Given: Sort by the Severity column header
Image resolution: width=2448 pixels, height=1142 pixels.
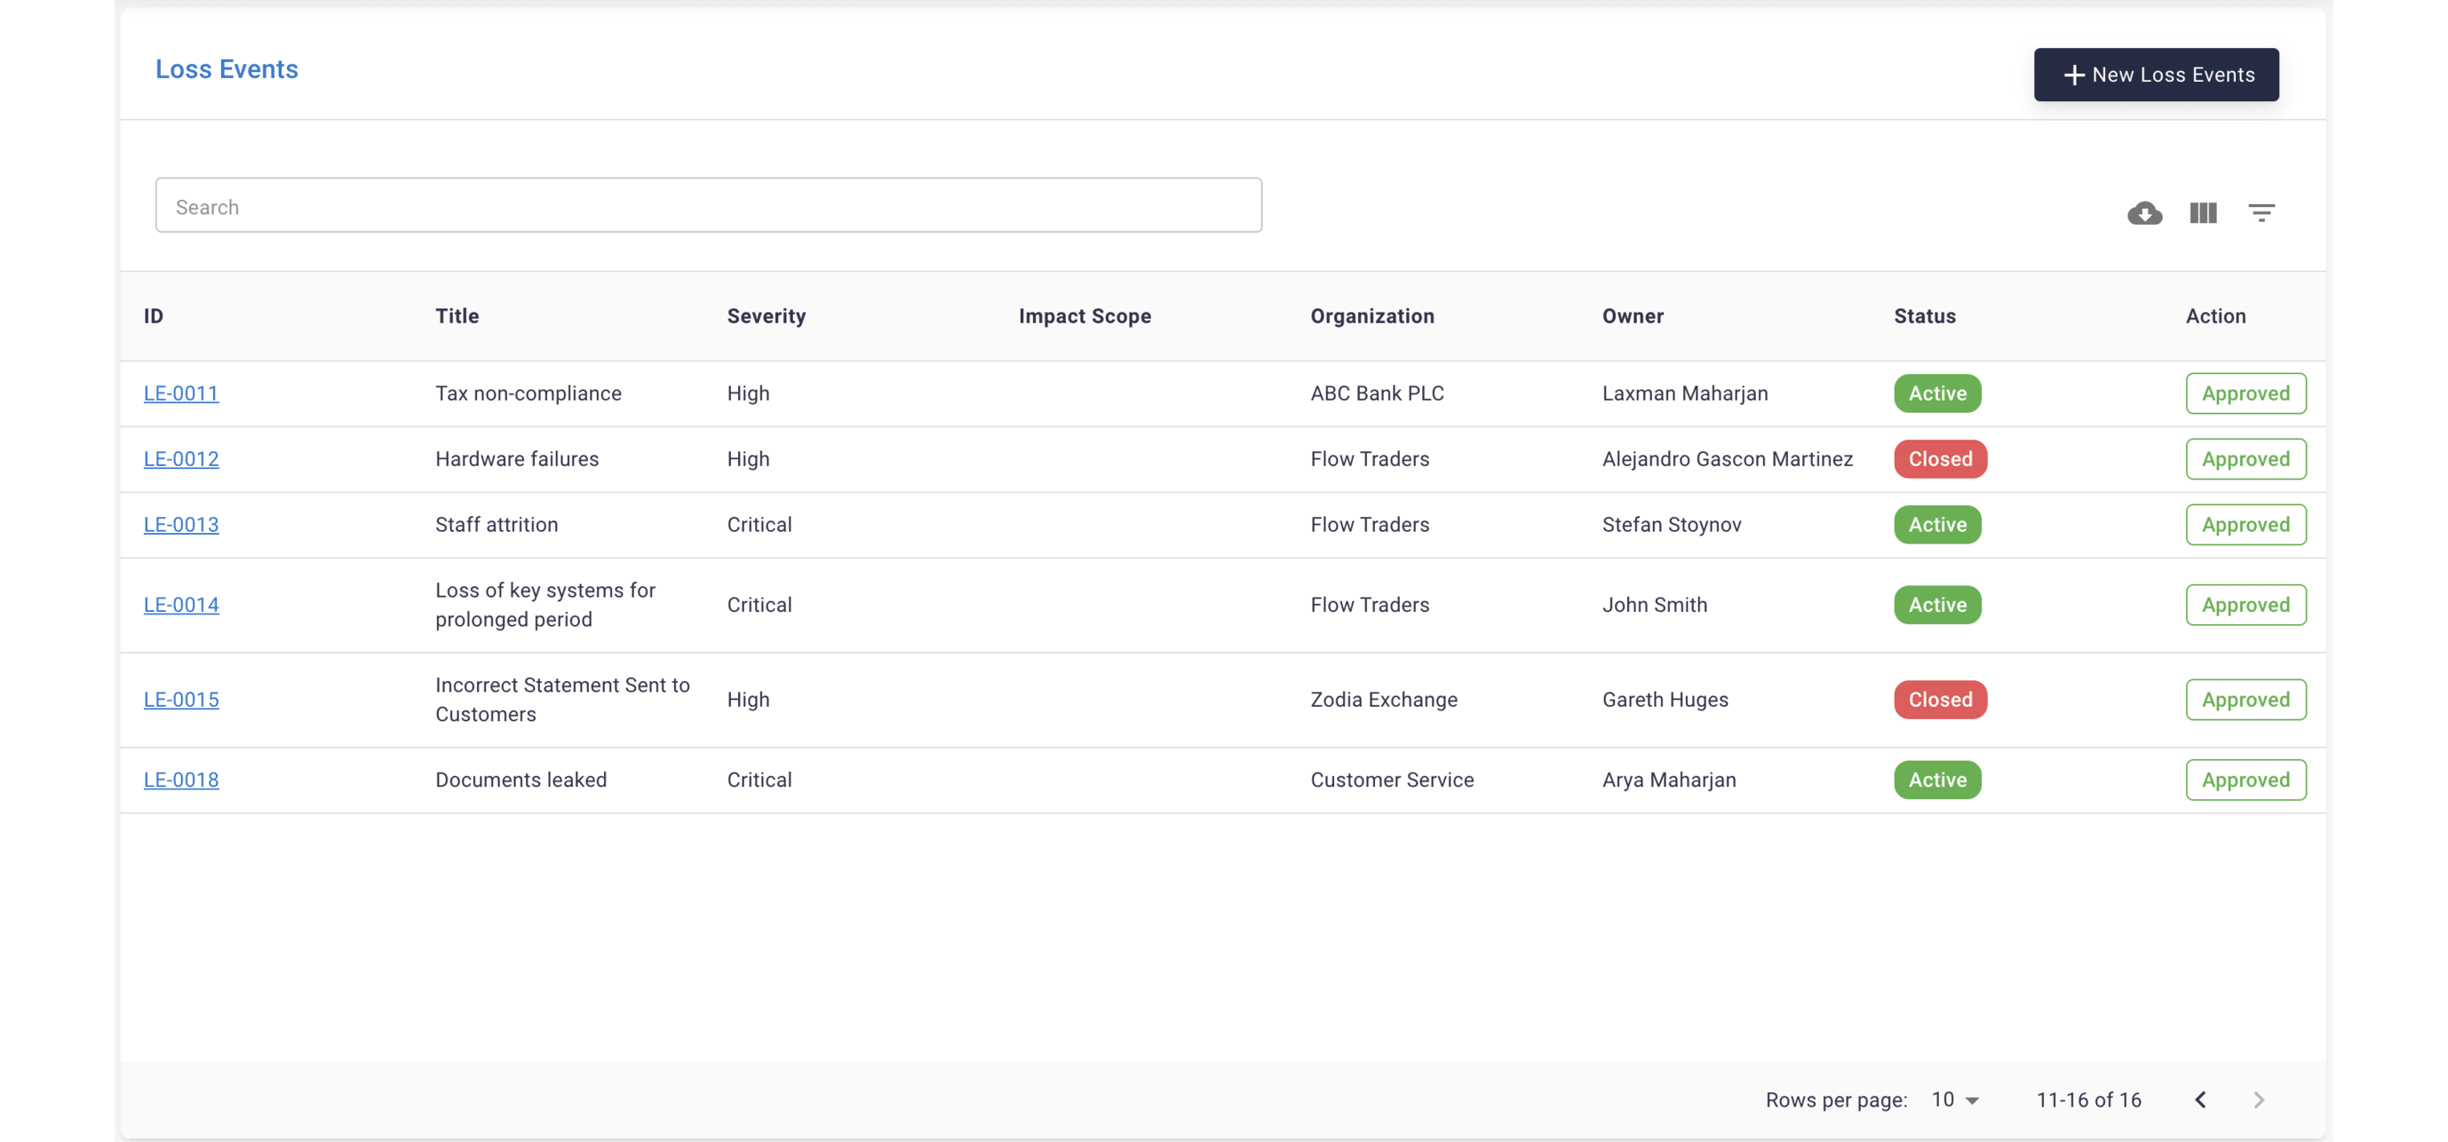Looking at the screenshot, I should pyautogui.click(x=766, y=316).
